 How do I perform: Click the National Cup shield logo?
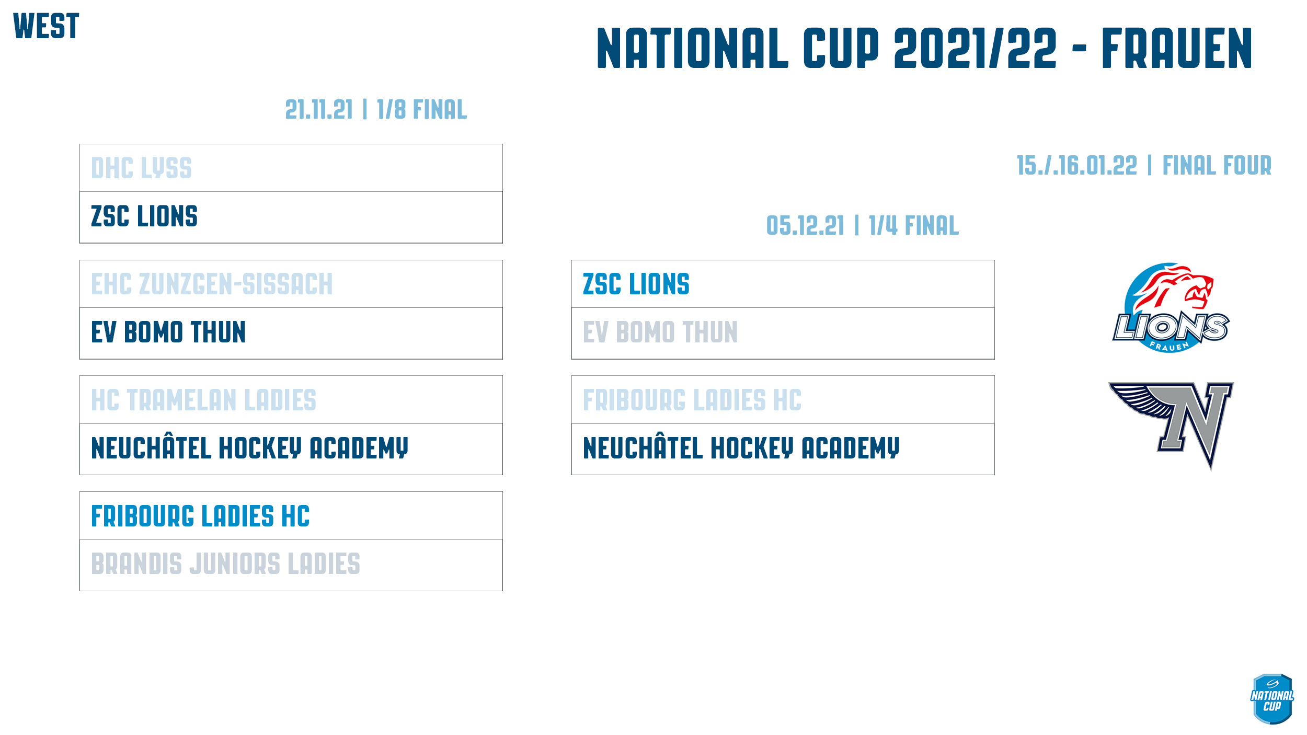pos(1272,699)
